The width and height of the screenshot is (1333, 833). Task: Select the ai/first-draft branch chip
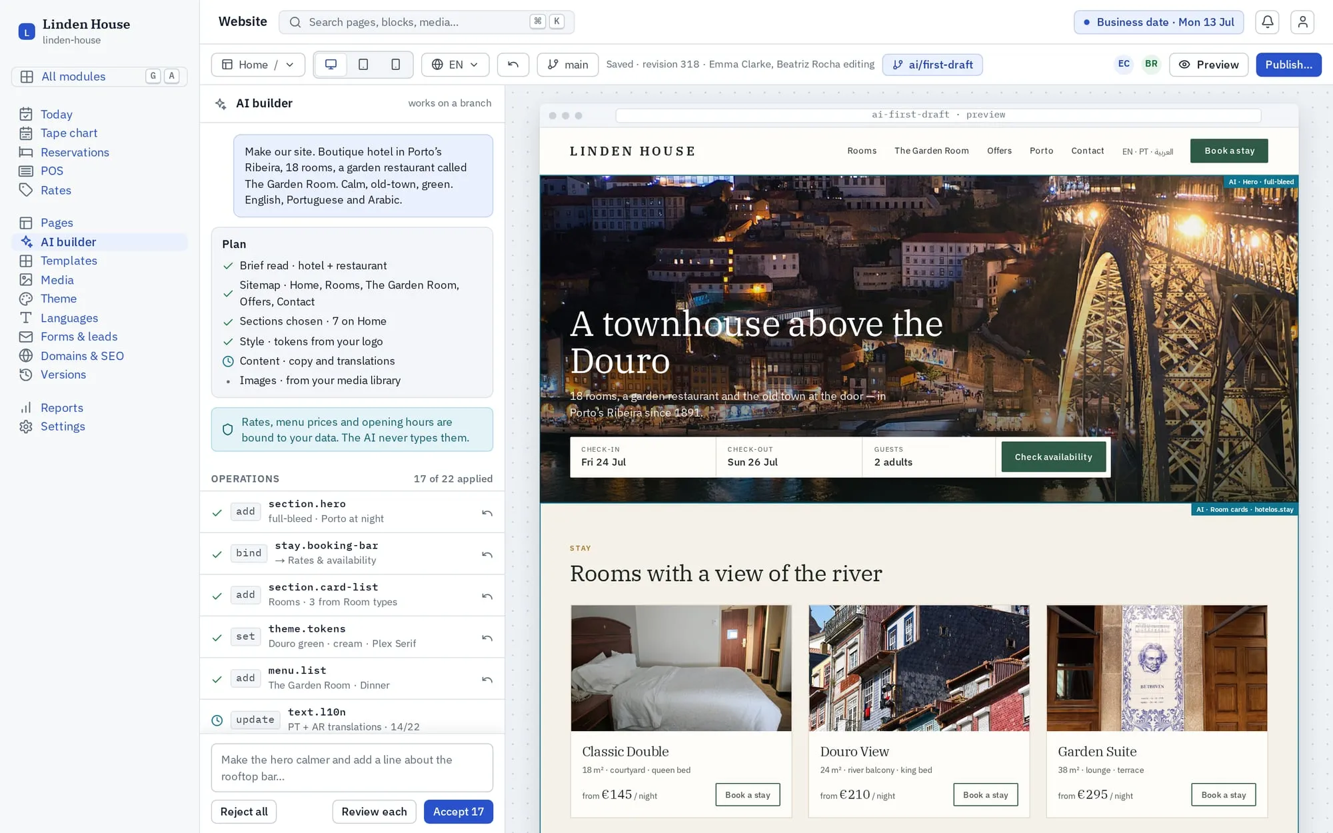(x=932, y=65)
